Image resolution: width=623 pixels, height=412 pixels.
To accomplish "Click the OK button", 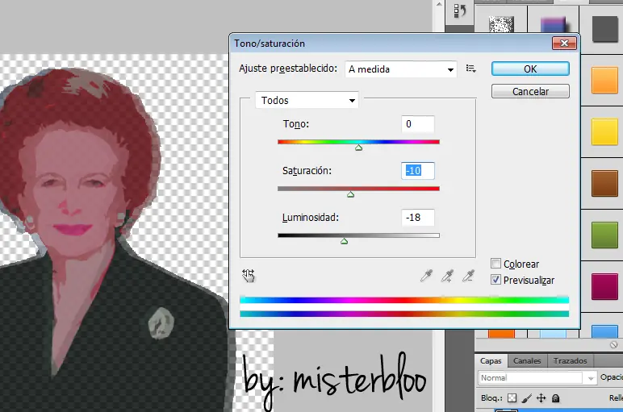I will click(x=530, y=69).
